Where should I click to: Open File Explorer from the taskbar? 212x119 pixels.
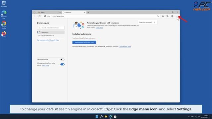tap(106, 117)
